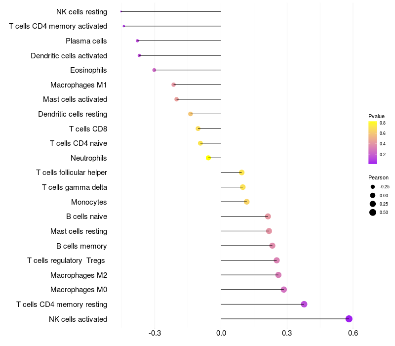Click the Monocytes data point
Image resolution: width=395 pixels, height=346 pixels.
[246, 202]
